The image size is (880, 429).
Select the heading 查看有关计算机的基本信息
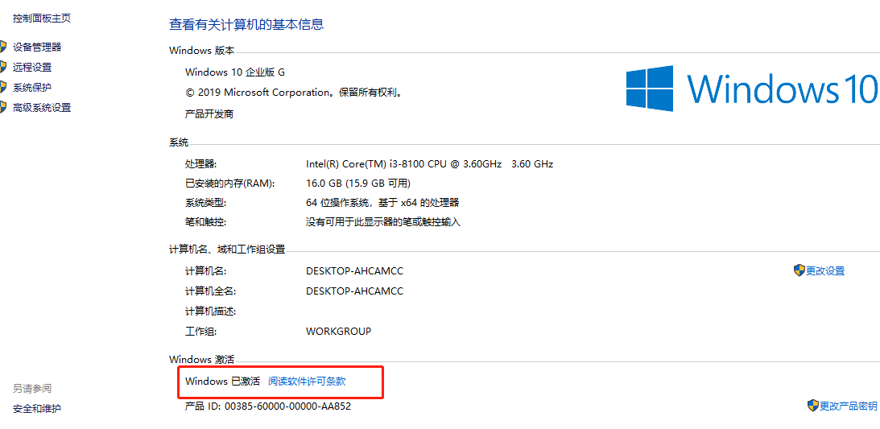246,24
